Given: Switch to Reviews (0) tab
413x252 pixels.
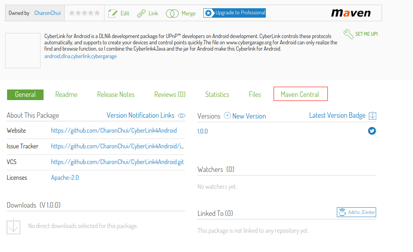Looking at the screenshot, I should click(x=170, y=95).
